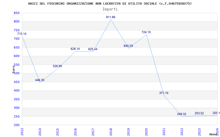
Task: Click the 200 y-axis tick label
Action: 16,125
